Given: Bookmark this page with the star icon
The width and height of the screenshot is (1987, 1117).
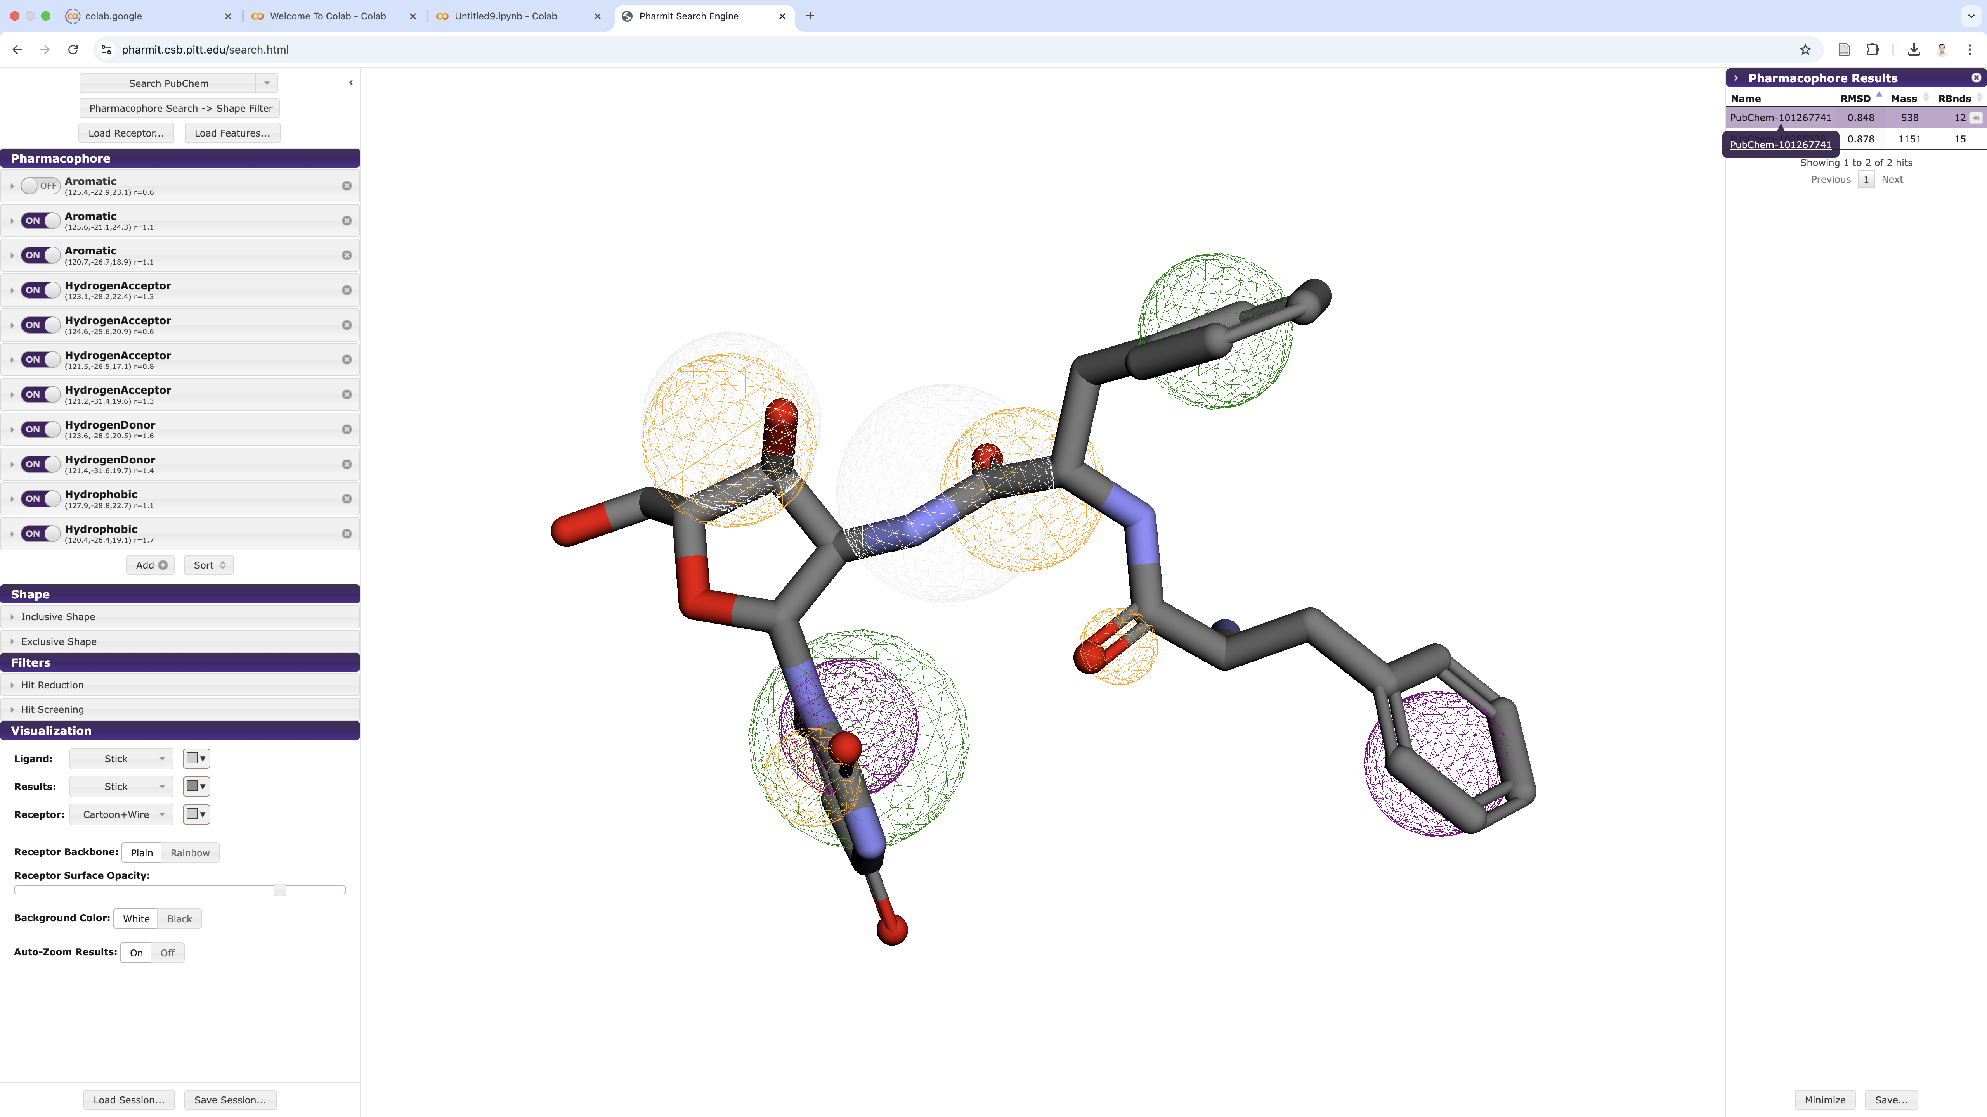Looking at the screenshot, I should [1805, 49].
